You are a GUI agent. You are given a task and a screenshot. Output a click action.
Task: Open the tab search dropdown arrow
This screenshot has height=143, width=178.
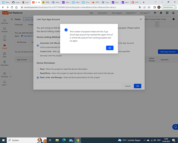tap(156, 2)
